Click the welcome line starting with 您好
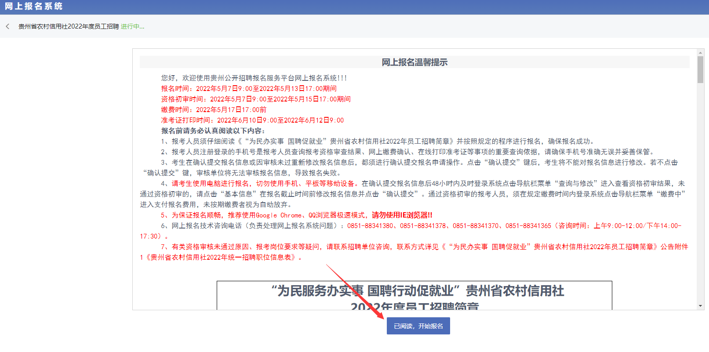The height and width of the screenshot is (352, 709). coord(254,78)
